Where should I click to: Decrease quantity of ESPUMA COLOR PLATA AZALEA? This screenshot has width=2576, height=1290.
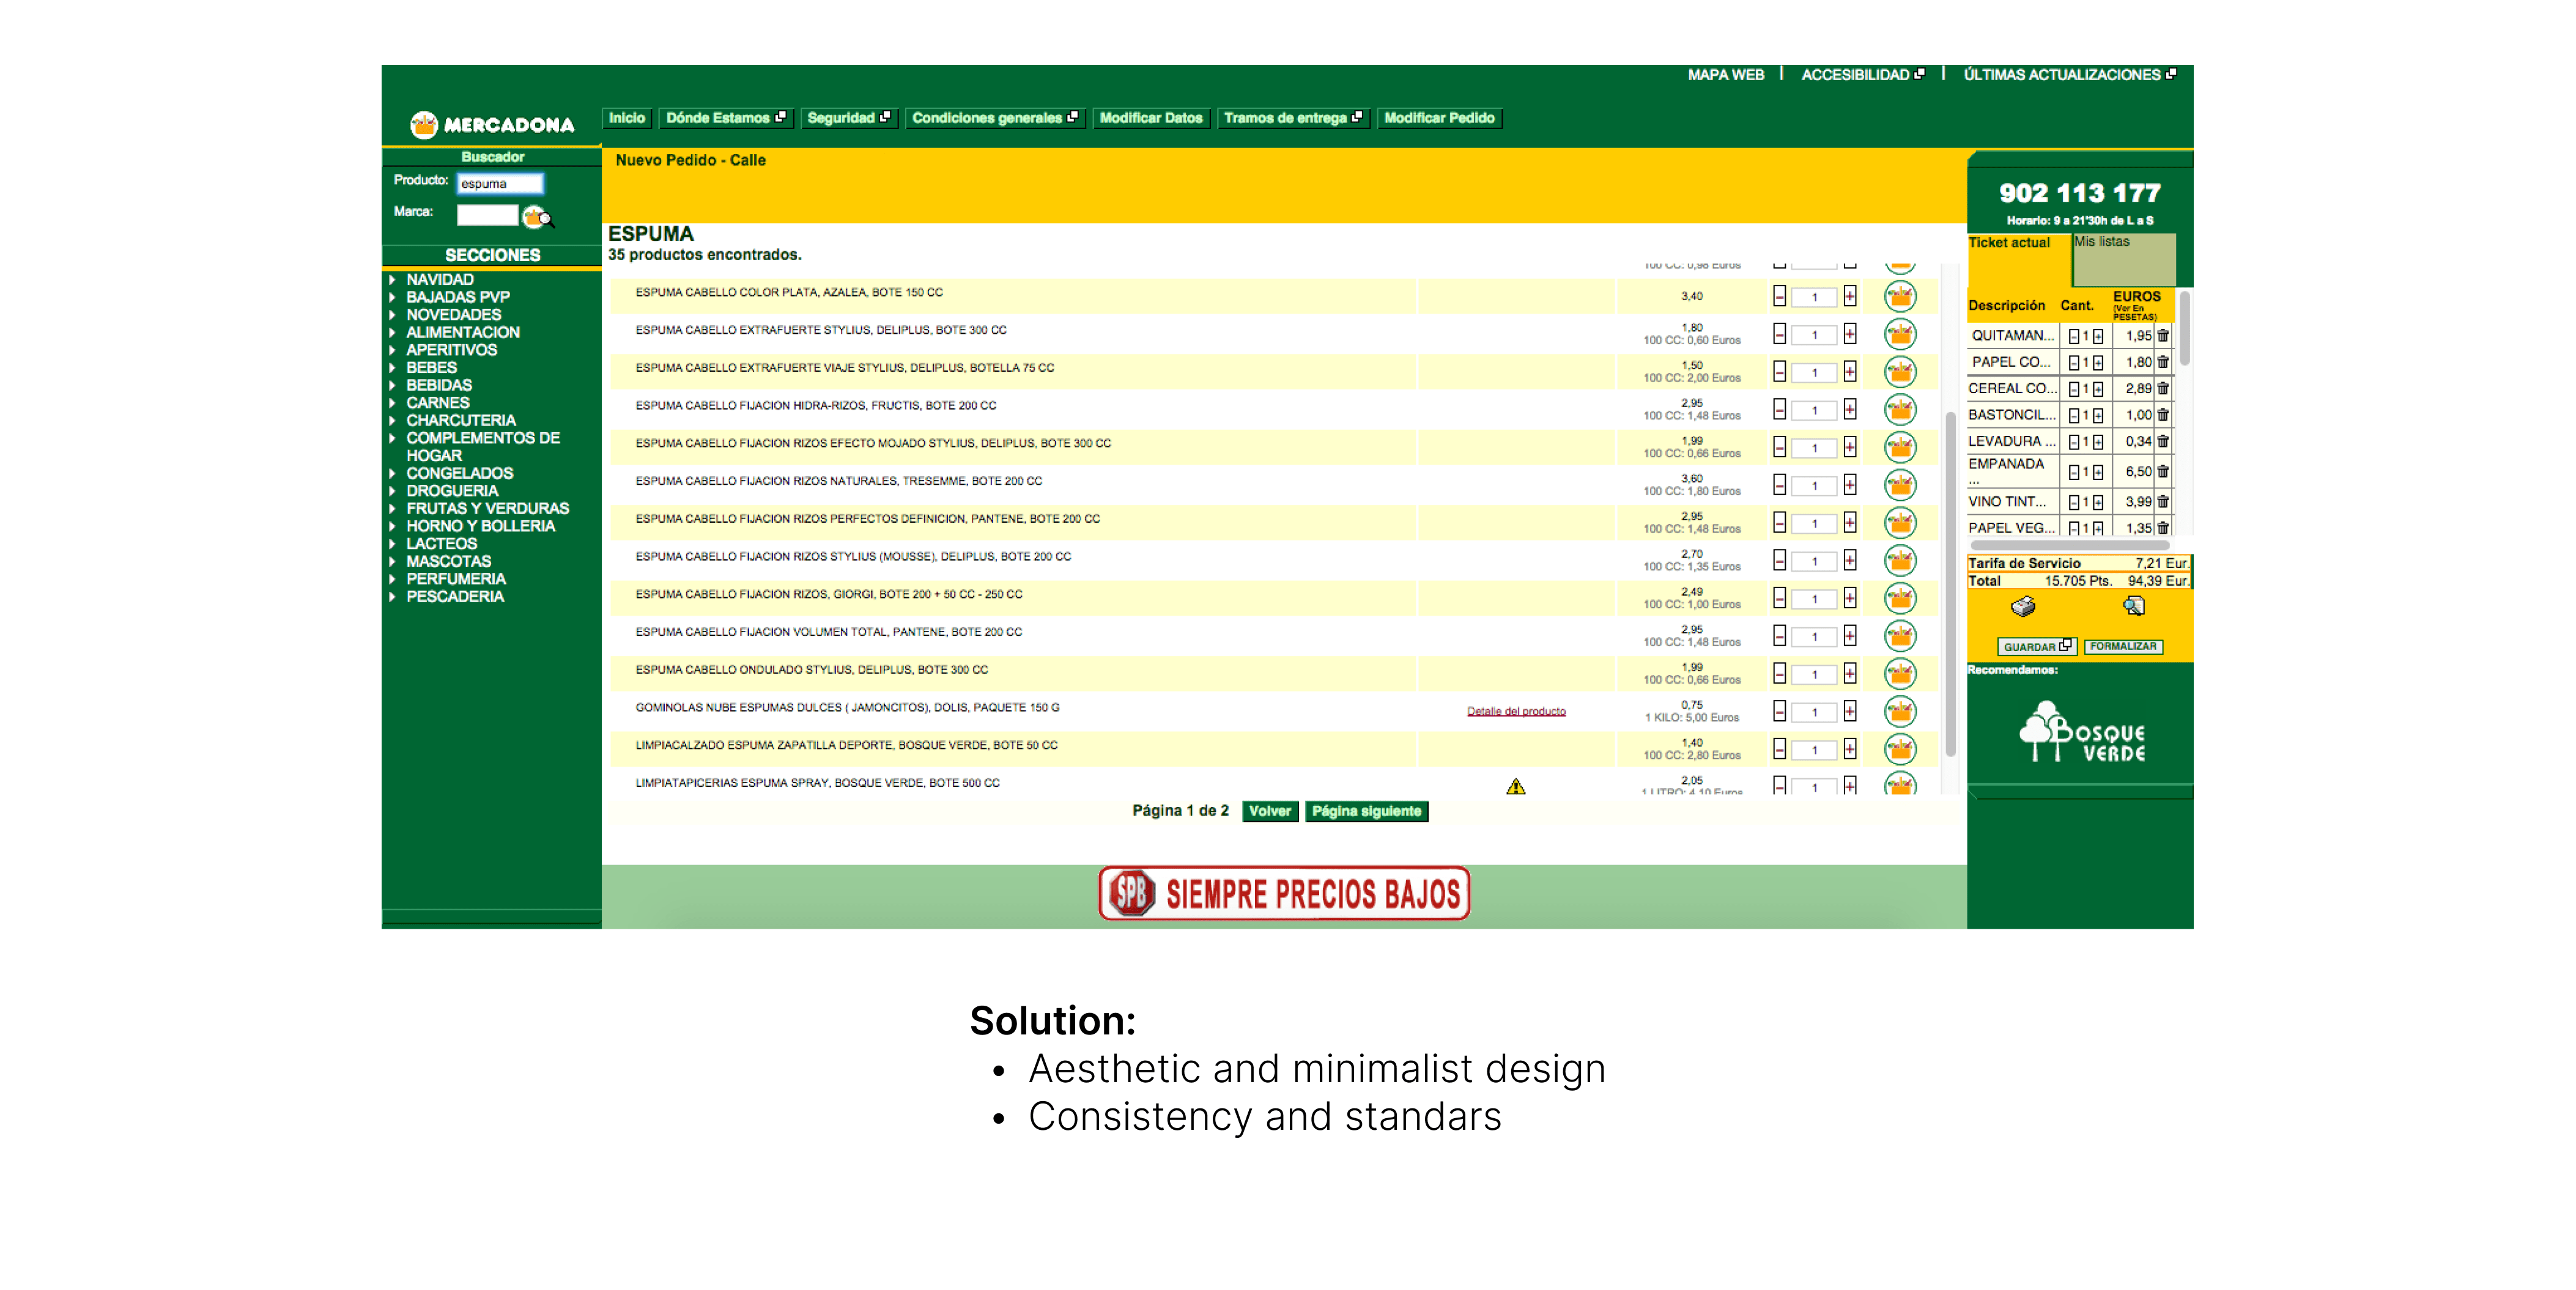pyautogui.click(x=1779, y=297)
